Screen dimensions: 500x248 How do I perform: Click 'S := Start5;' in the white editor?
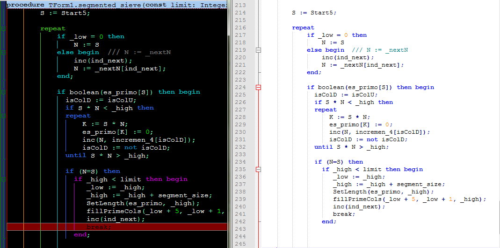tap(314, 13)
